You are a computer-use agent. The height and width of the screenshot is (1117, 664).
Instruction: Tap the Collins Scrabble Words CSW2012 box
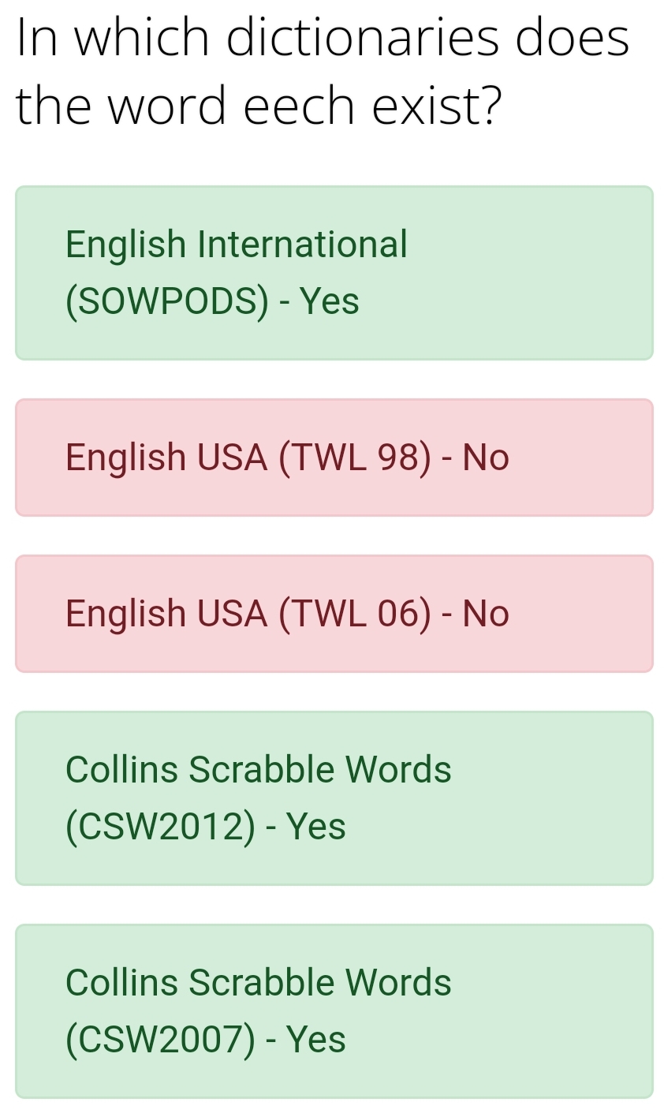click(x=334, y=798)
